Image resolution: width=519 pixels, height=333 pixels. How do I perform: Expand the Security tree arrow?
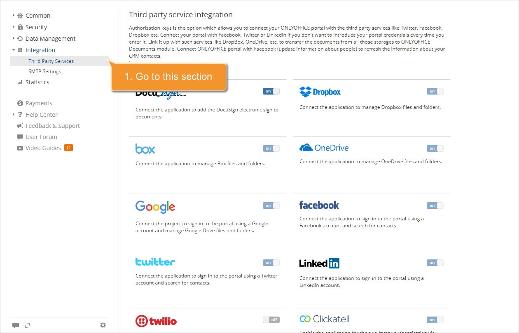tap(14, 27)
